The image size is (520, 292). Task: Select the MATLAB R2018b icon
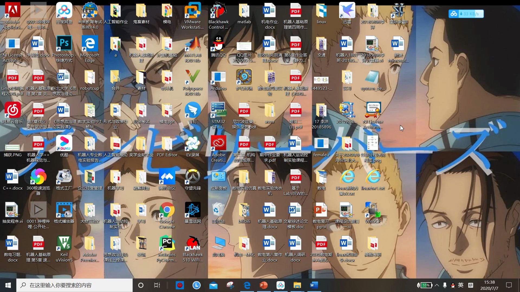(x=193, y=44)
